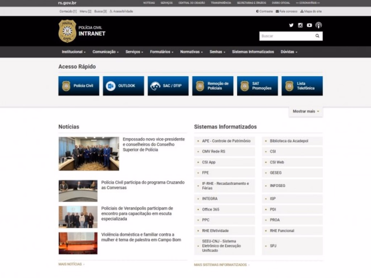Open the YouTube channel icon
Viewport: 371px width, 278px height.
[309, 25]
